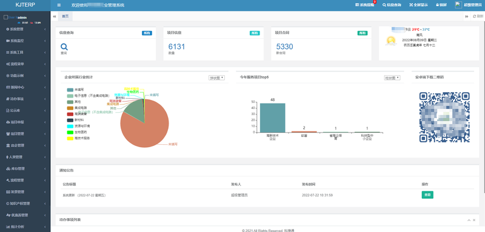
Task: Expand 统计分析 sidebar chevron
Action: 45,227
